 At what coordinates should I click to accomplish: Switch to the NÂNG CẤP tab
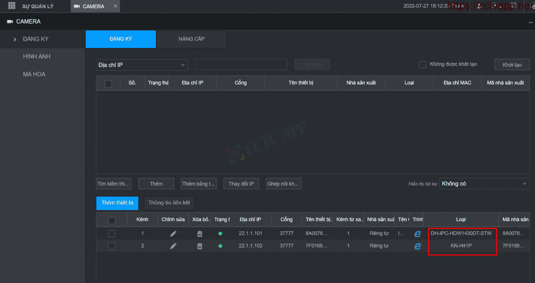(x=191, y=39)
